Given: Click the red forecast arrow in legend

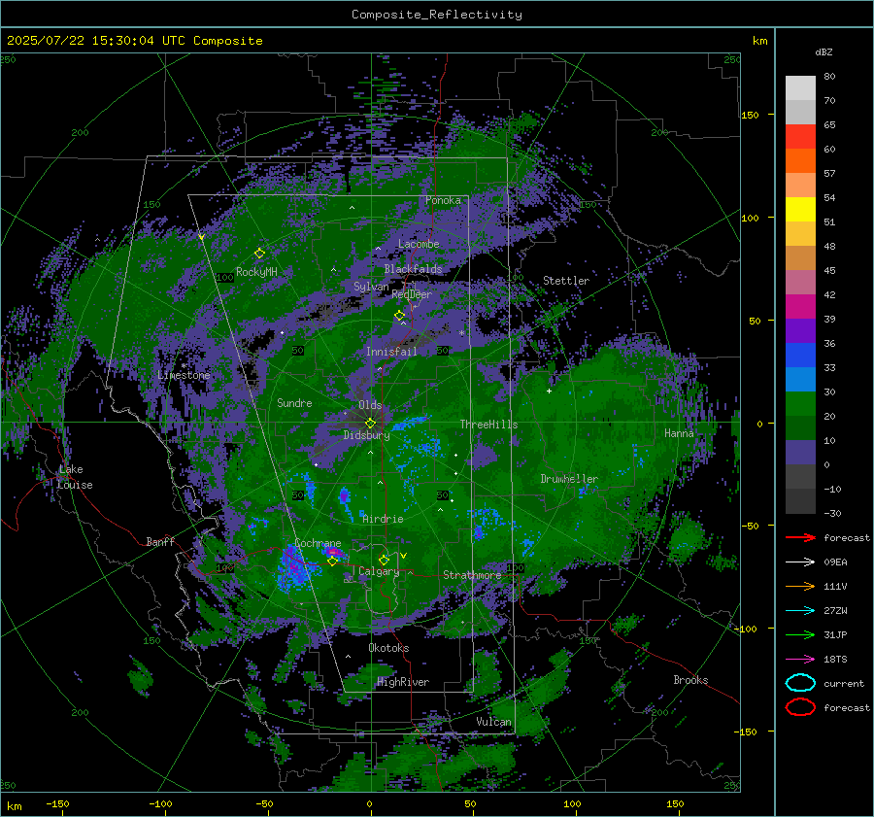Looking at the screenshot, I should pos(800,537).
